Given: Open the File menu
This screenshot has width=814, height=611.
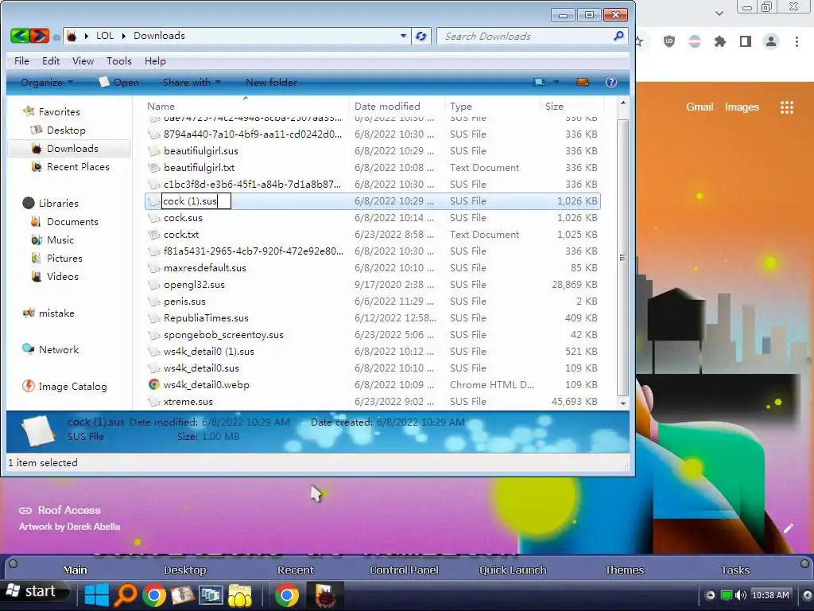Looking at the screenshot, I should pyautogui.click(x=21, y=60).
